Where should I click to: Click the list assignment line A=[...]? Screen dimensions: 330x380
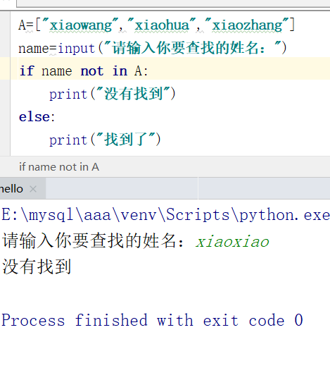(x=157, y=25)
